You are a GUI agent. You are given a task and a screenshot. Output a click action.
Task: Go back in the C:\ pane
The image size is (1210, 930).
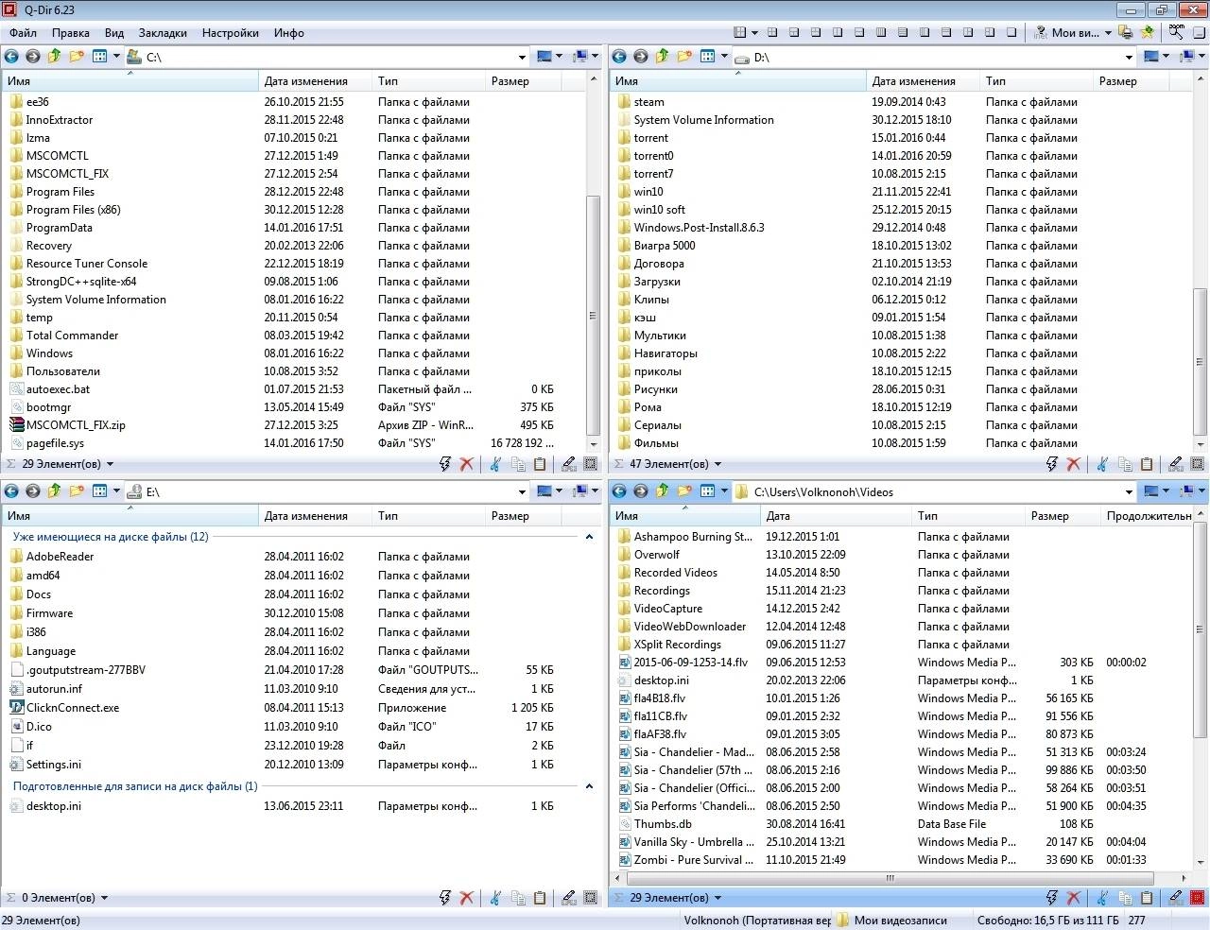pyautogui.click(x=11, y=57)
